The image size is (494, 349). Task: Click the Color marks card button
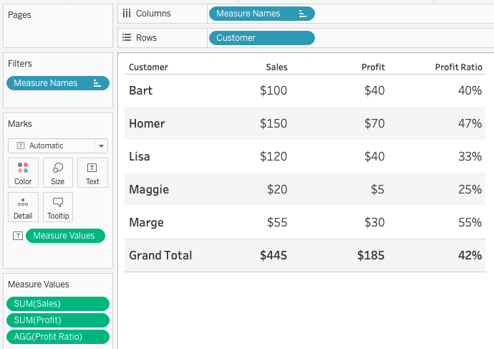pyautogui.click(x=23, y=173)
